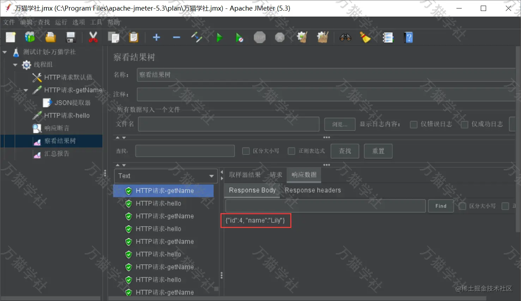Toggle the collapse arrows above the search row
The image size is (521, 301).
coord(121,138)
